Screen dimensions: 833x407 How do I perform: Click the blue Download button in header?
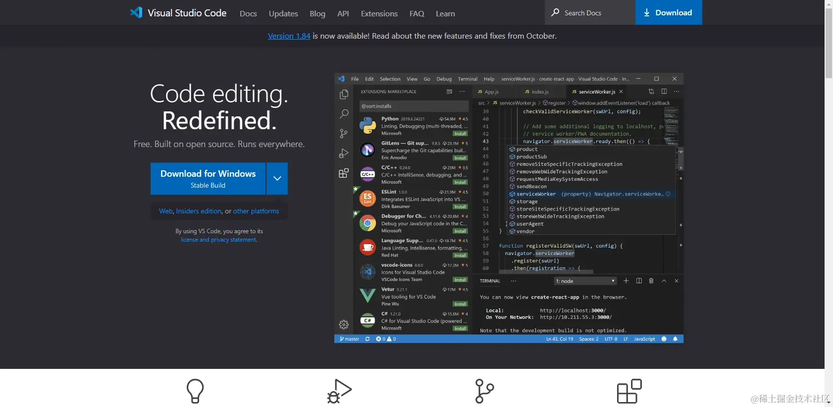(x=669, y=12)
